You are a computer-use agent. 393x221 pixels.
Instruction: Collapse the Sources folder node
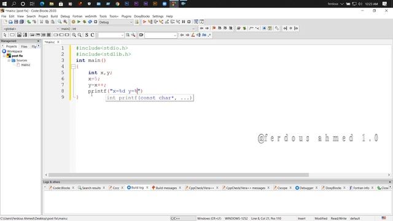[x=9, y=60]
